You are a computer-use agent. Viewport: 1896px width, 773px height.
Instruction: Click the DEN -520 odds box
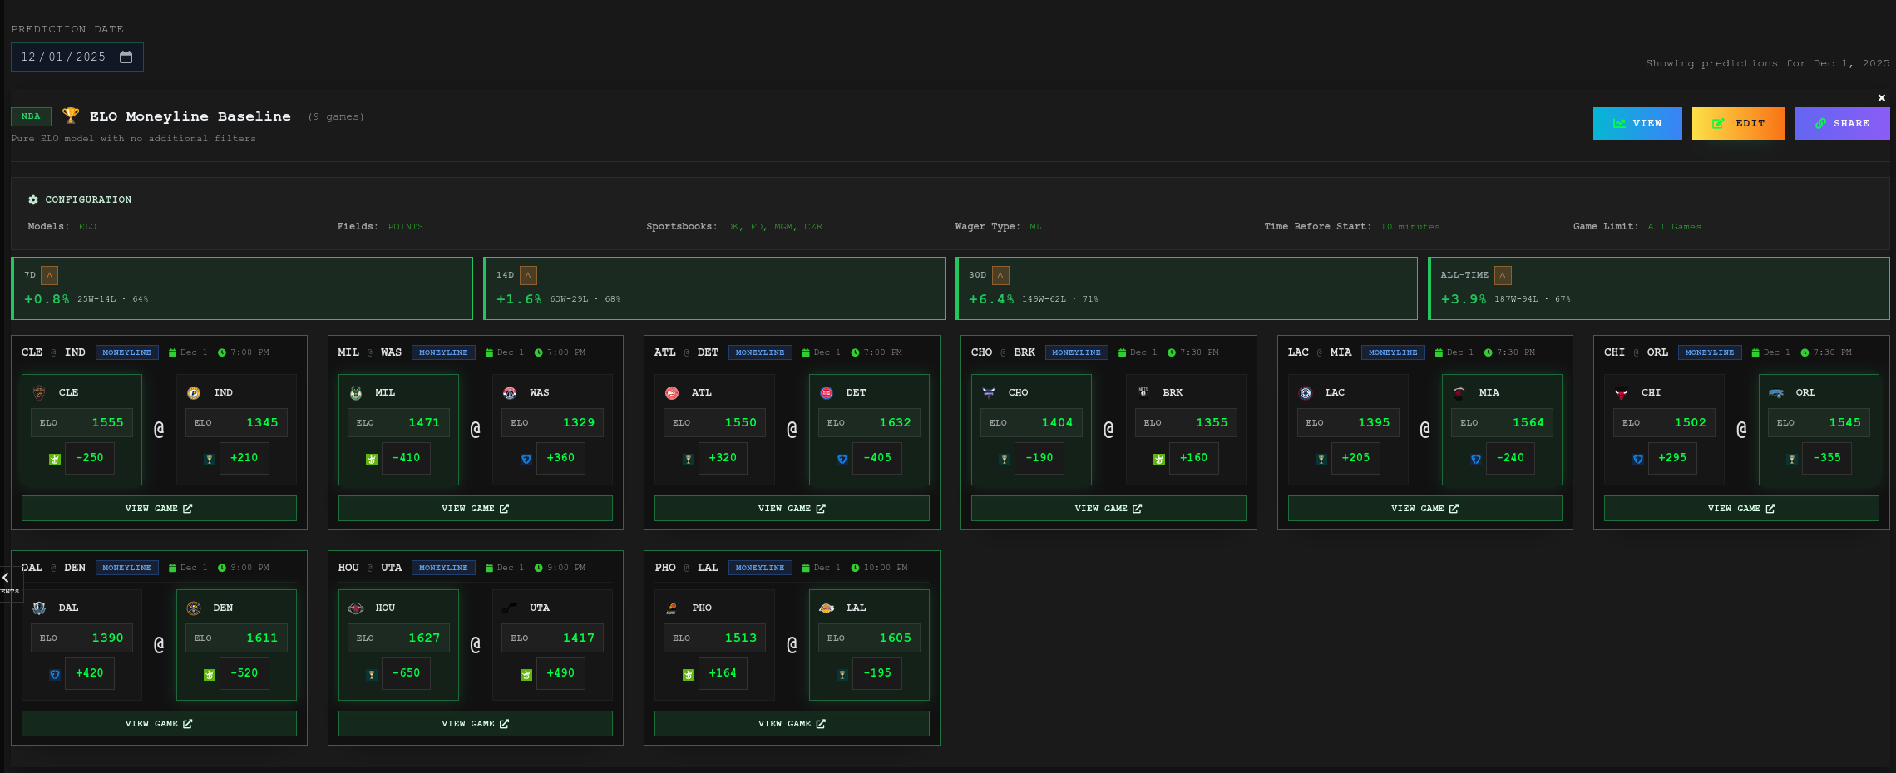click(x=244, y=673)
